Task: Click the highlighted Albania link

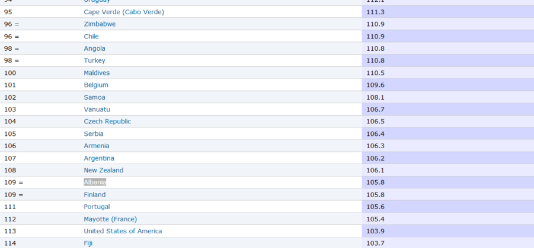Action: tap(95, 182)
